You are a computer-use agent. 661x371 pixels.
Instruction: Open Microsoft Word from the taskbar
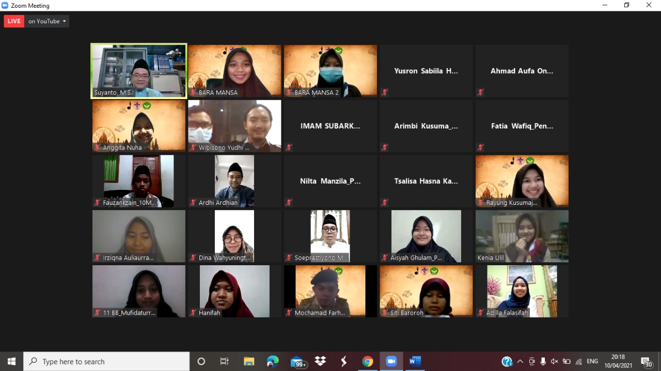coord(415,362)
